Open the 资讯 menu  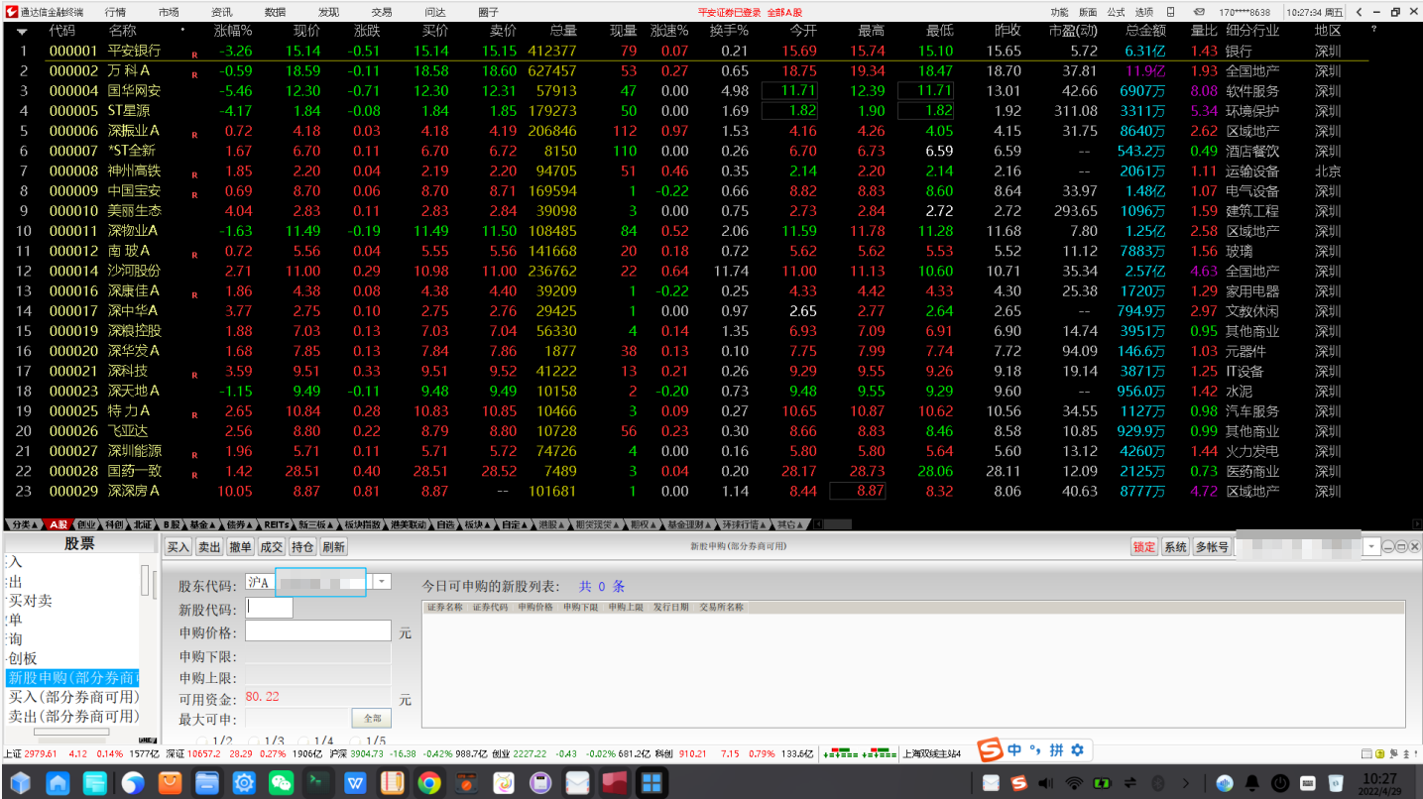click(222, 12)
